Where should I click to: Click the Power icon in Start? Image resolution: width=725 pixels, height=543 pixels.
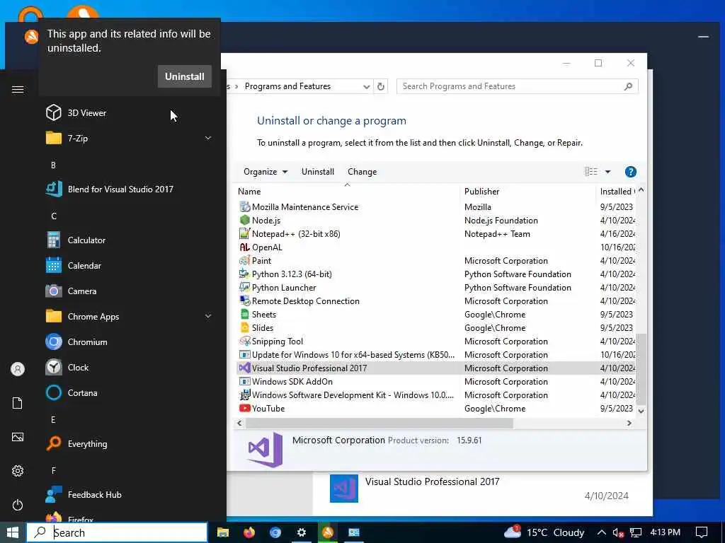18,505
